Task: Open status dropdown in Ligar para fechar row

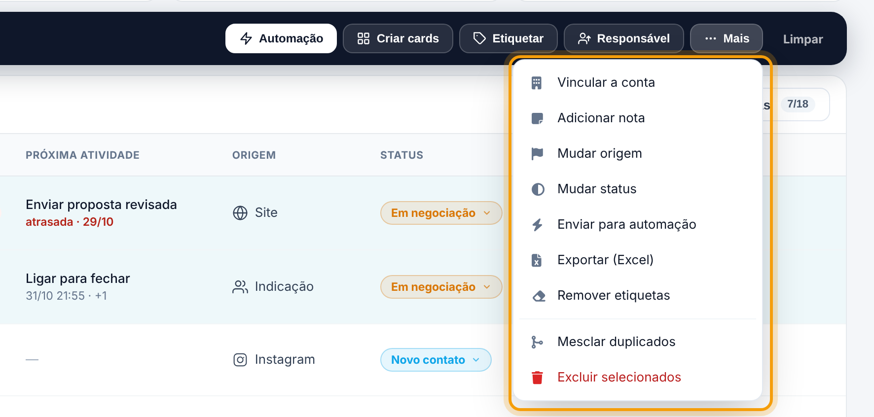Action: click(441, 287)
